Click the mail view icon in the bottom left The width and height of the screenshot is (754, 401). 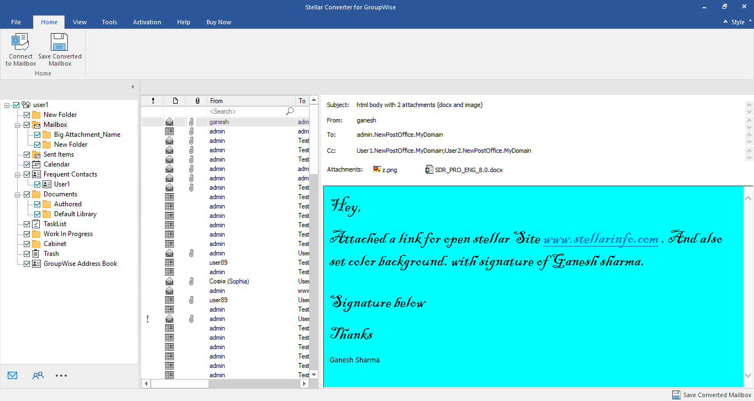[13, 376]
